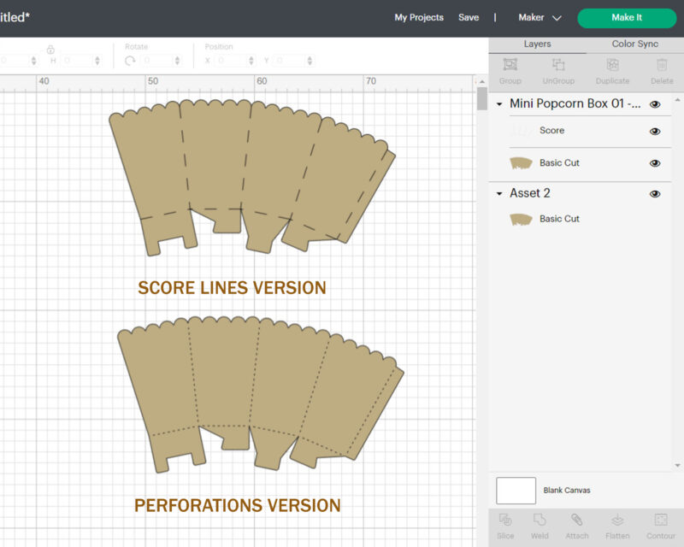This screenshot has width=684, height=547.
Task: Switch to the Color Sync tab
Action: point(634,44)
